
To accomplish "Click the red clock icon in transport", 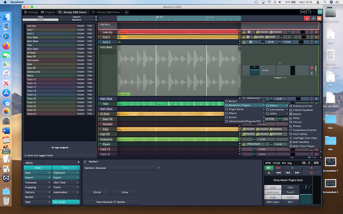I will coord(311,173).
